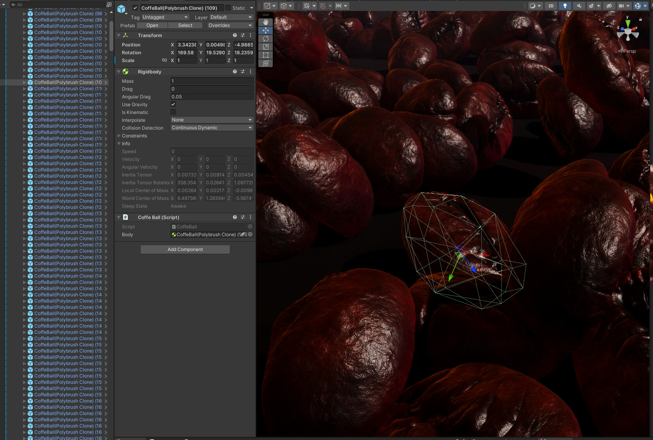Image resolution: width=653 pixels, height=440 pixels.
Task: Enable the Is Kinematic checkbox
Action: pyautogui.click(x=173, y=112)
